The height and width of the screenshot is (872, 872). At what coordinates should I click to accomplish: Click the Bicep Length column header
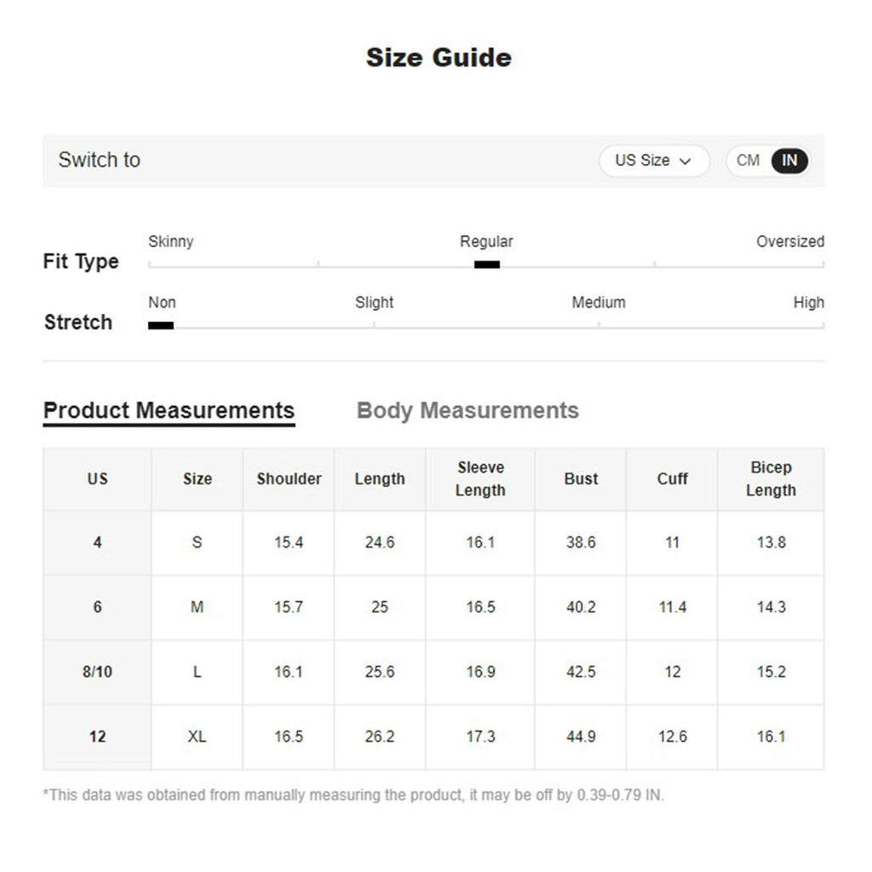[771, 479]
